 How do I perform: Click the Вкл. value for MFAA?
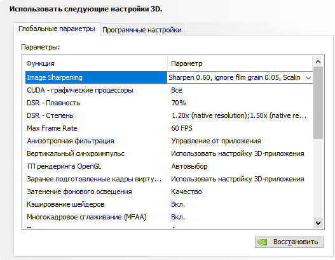pos(178,217)
